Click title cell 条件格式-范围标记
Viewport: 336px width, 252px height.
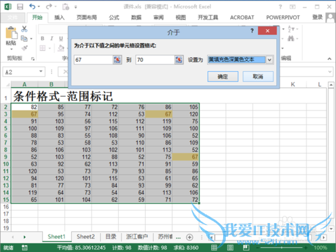pyautogui.click(x=63, y=96)
